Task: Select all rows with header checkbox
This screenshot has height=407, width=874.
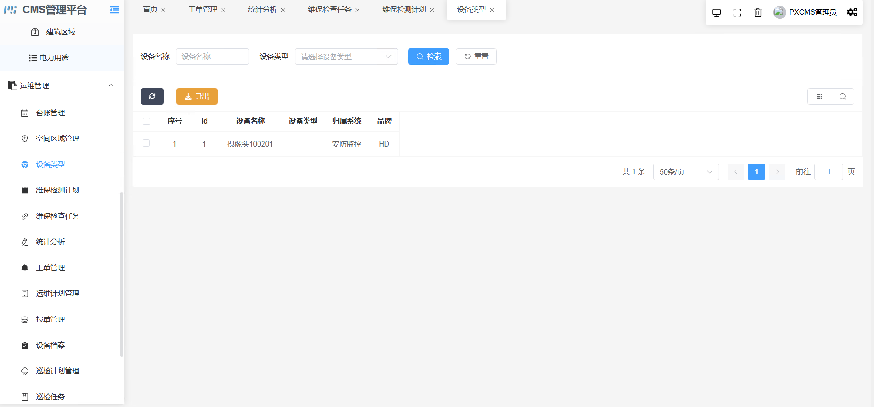Action: pyautogui.click(x=146, y=121)
